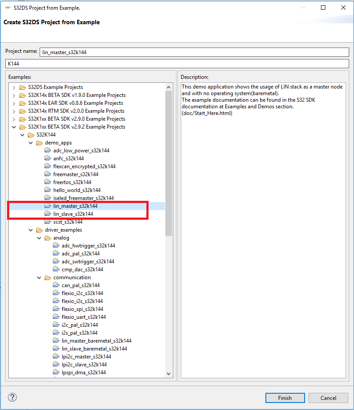This screenshot has height=410, width=354.
Task: Click 'S32K14x RTM SDK v2.0.0 Example Projects' text
Action: pos(76,111)
